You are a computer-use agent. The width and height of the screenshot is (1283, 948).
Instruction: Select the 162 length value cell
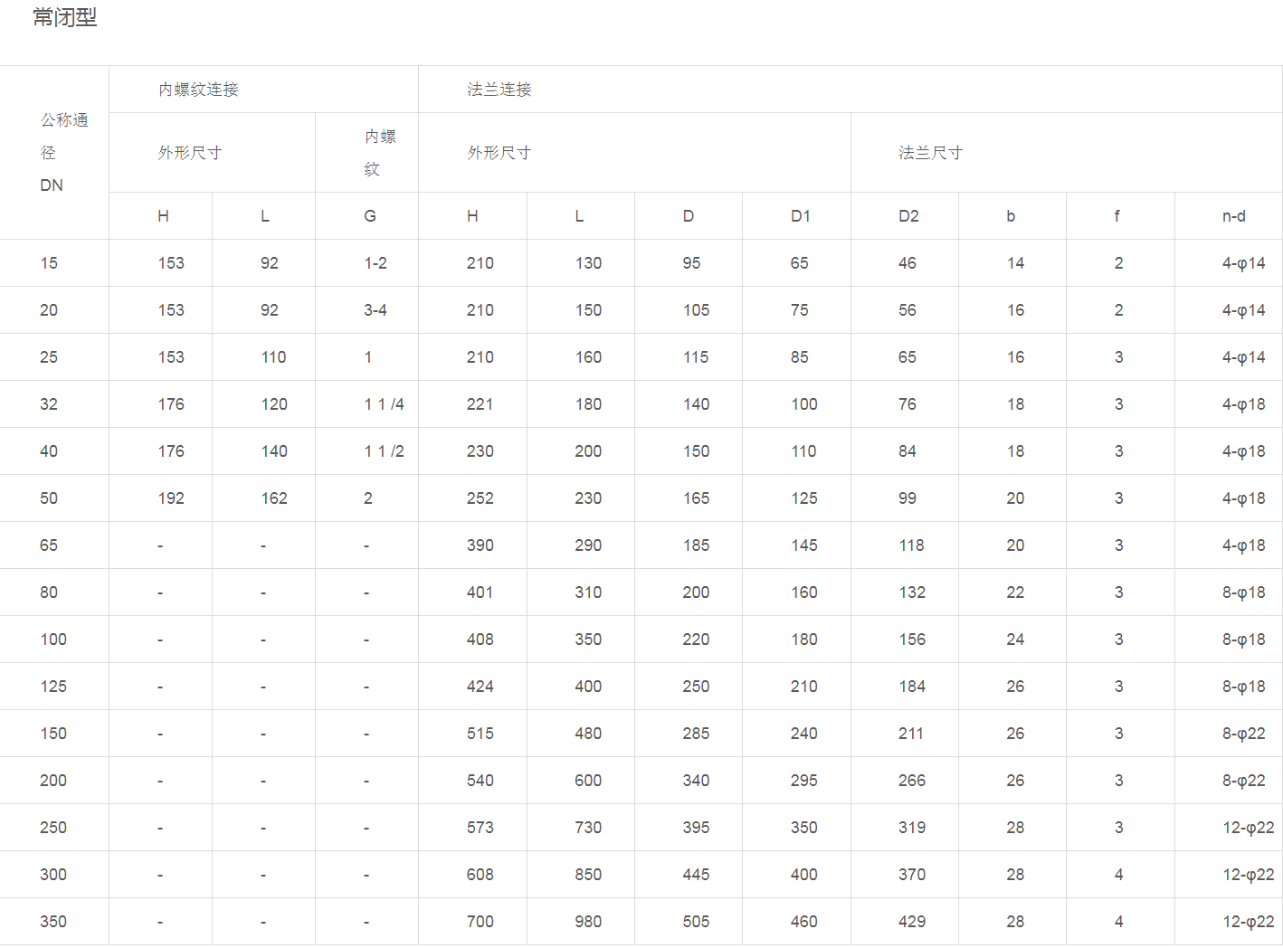[274, 498]
